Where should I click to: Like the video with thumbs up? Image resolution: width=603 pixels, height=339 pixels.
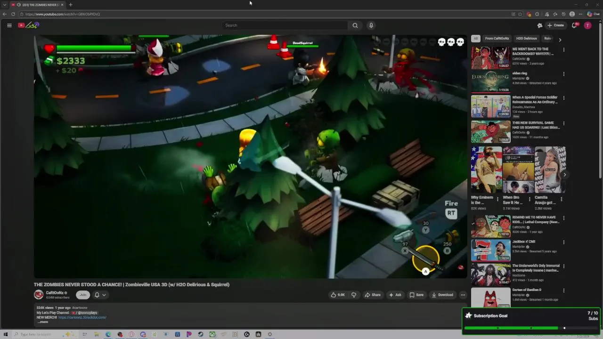click(x=338, y=295)
